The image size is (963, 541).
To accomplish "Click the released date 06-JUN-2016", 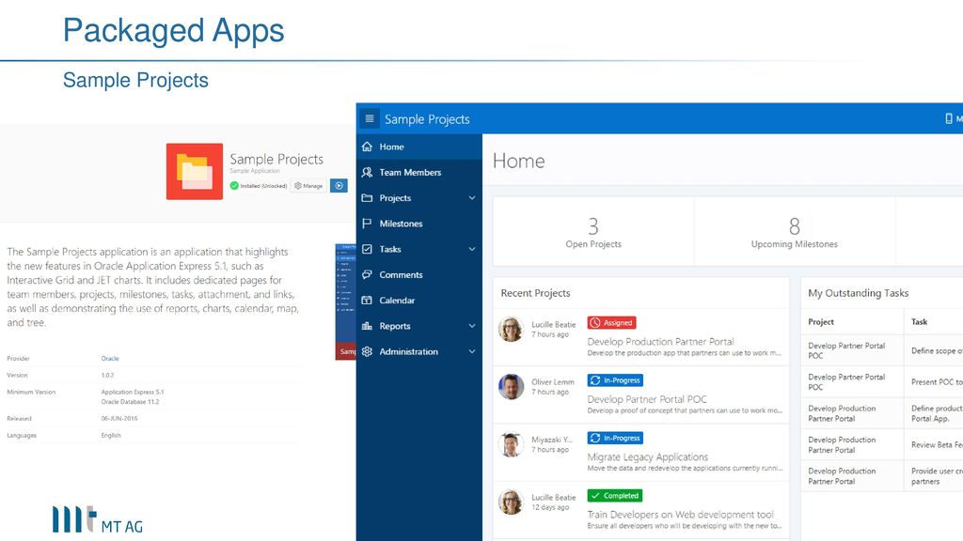I will [119, 418].
